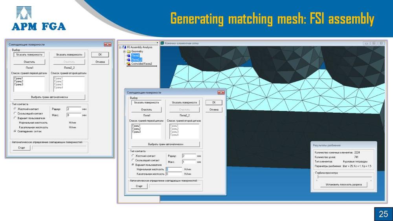Viewport: 393px width, 221px height.
Task: Close the tree panel with the x icon
Action: pos(157,43)
